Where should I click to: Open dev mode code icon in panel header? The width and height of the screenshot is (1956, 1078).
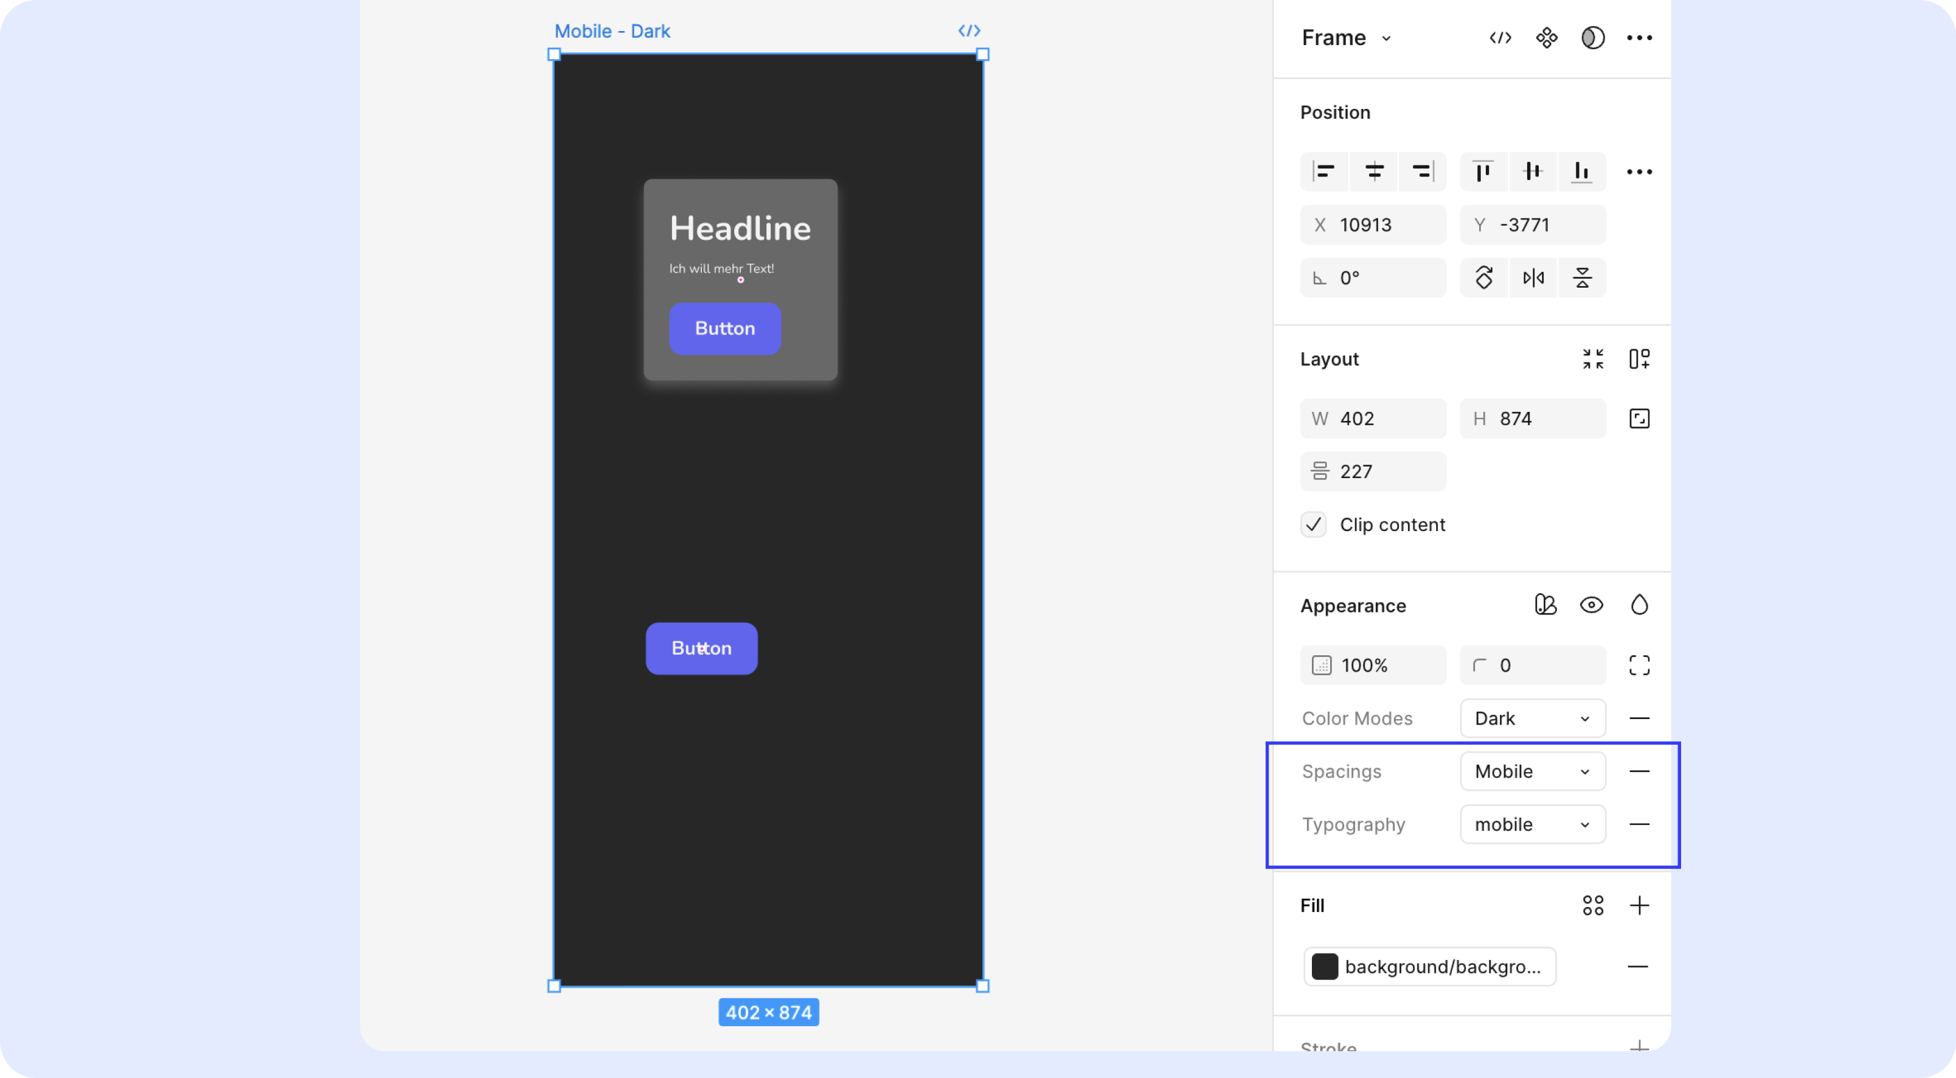[x=1500, y=38]
